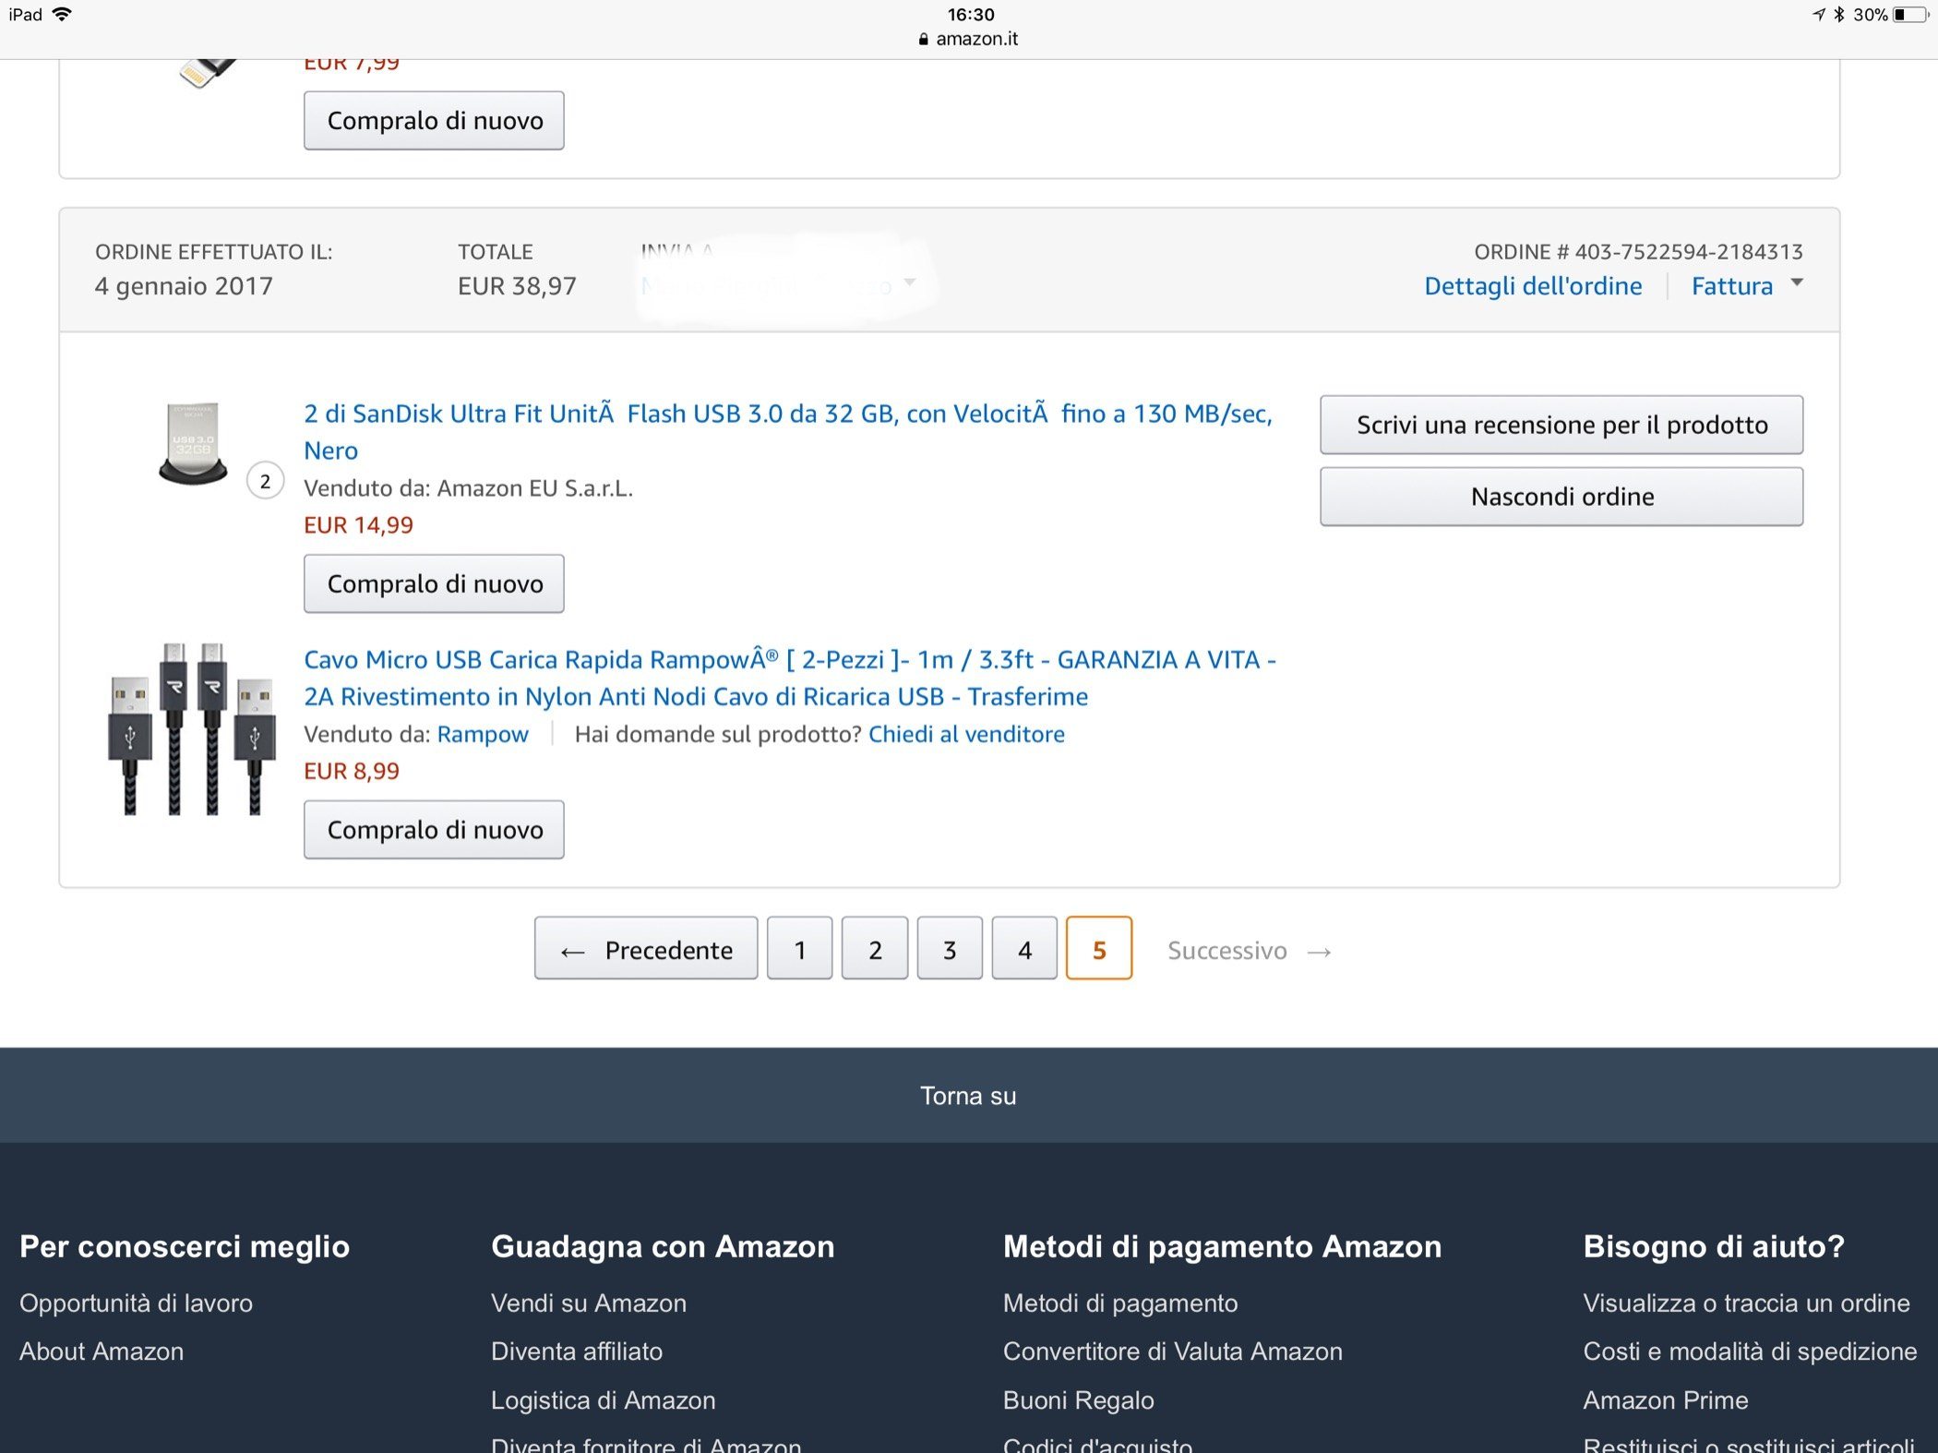
Task: Buy the Rampow Micro USB cable again
Action: click(x=434, y=830)
